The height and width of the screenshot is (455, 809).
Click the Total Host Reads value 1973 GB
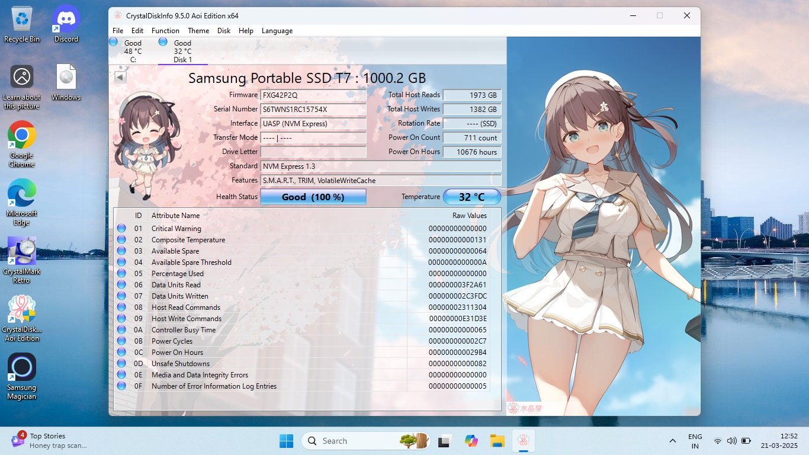[x=472, y=95]
